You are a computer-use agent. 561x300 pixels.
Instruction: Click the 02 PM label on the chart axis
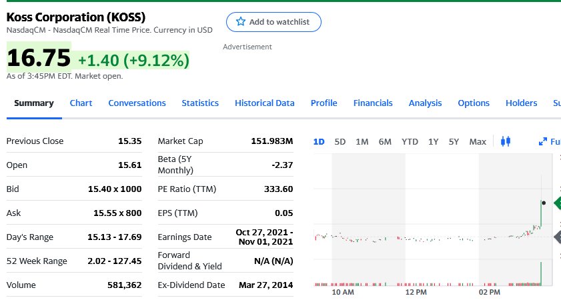[x=490, y=292]
